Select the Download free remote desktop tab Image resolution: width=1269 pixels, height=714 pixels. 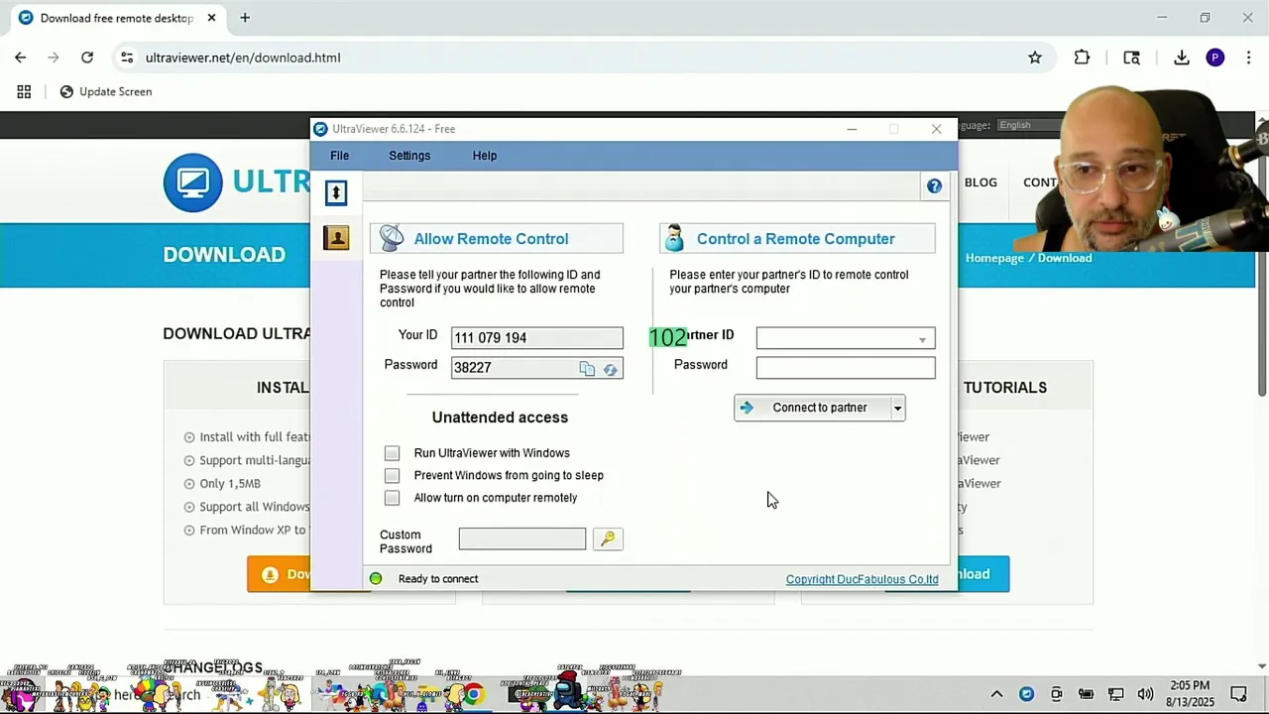tap(116, 18)
